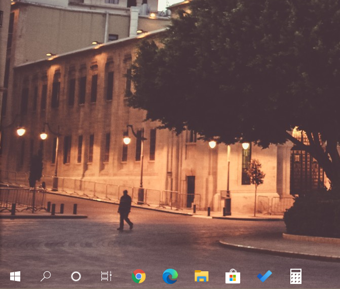Image resolution: width=340 pixels, height=289 pixels.
Task: Open Task View in the taskbar
Action: pos(106,276)
